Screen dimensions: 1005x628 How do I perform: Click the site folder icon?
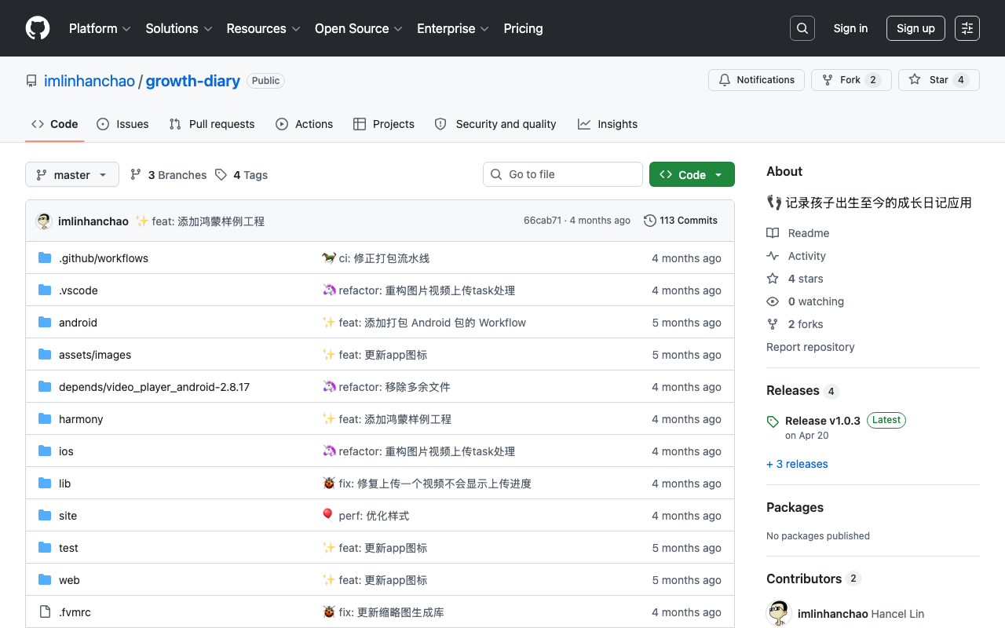[x=45, y=516]
